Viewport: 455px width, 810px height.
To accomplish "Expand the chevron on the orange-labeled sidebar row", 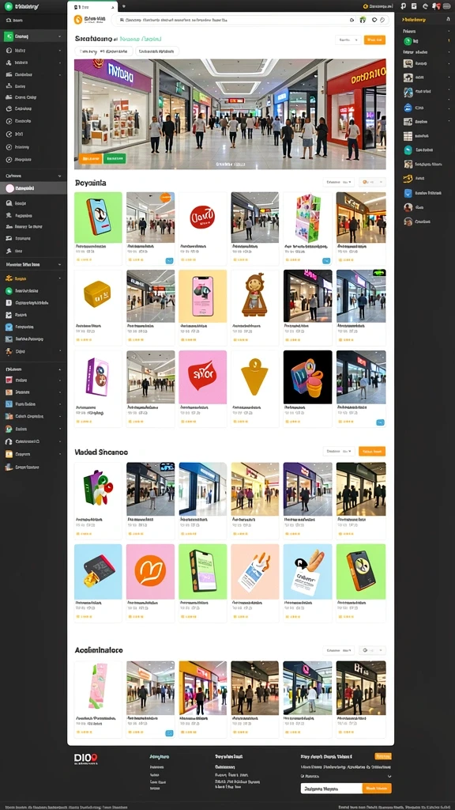I will coord(60,278).
